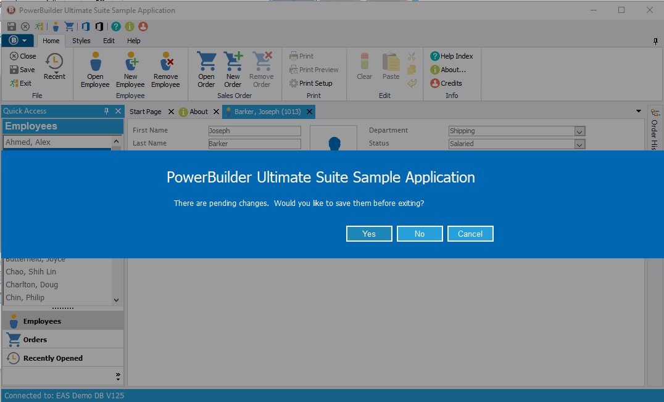Click the circled X close icon in the quick toolbar
This screenshot has height=402, width=664.
point(25,27)
